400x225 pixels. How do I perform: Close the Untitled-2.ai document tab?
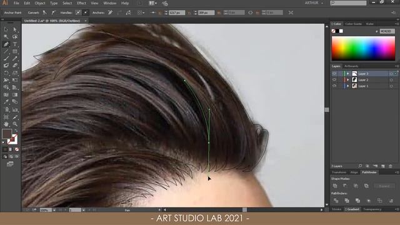(86, 21)
